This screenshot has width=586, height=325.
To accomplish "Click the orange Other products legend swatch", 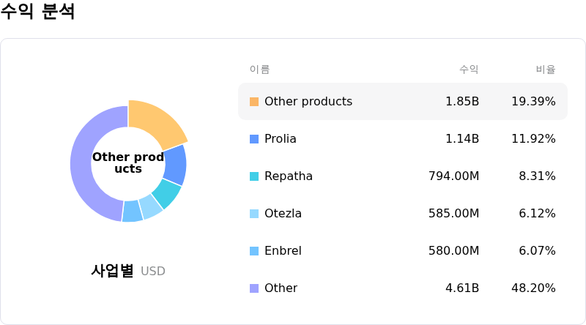I will pyautogui.click(x=254, y=102).
